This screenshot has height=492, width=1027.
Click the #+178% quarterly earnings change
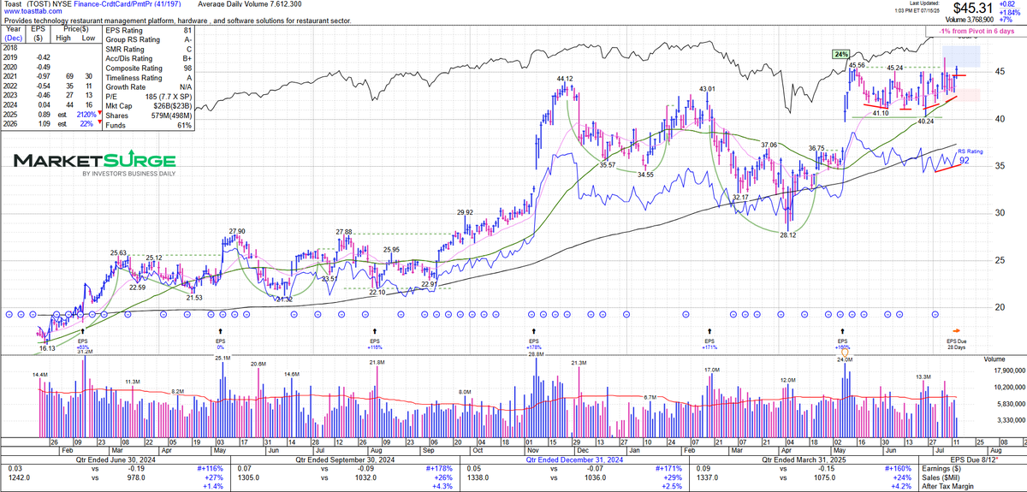[x=441, y=468]
